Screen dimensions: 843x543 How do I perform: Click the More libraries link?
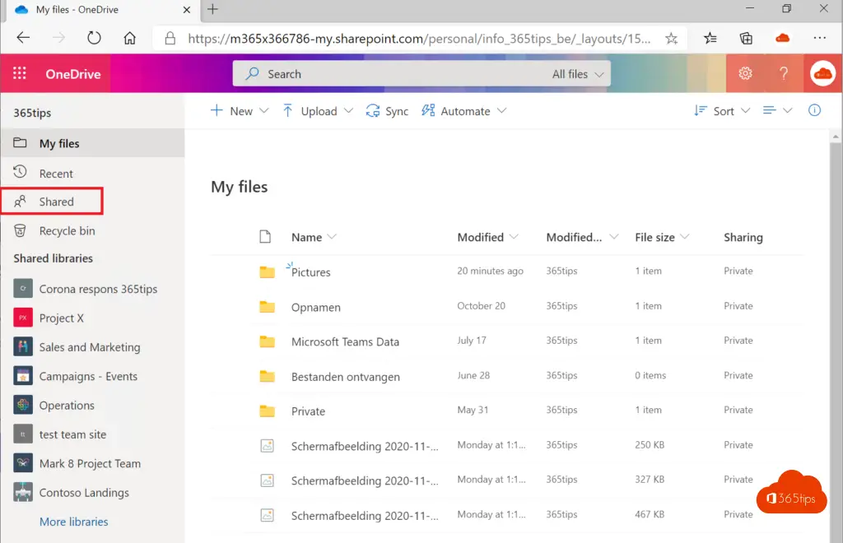click(x=73, y=522)
